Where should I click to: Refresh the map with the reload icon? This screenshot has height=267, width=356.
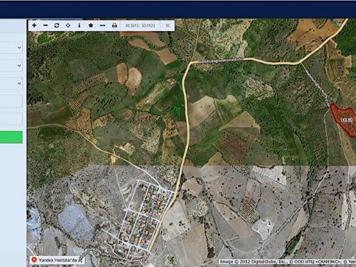(x=57, y=26)
